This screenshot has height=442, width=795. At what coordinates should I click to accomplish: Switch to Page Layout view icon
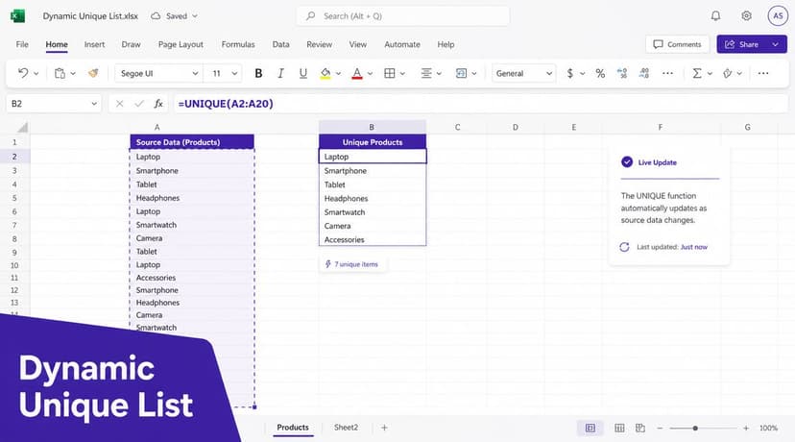(x=619, y=428)
